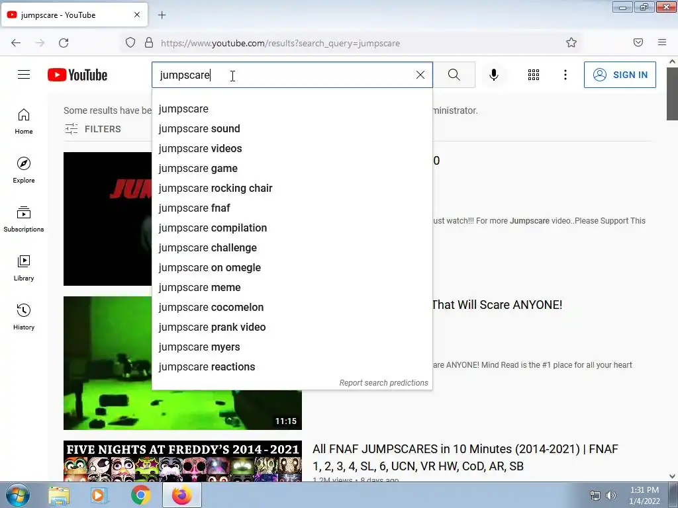Open 'That Will Scare ANYONE!' video title
Screen dimensions: 678x508
[497, 305]
